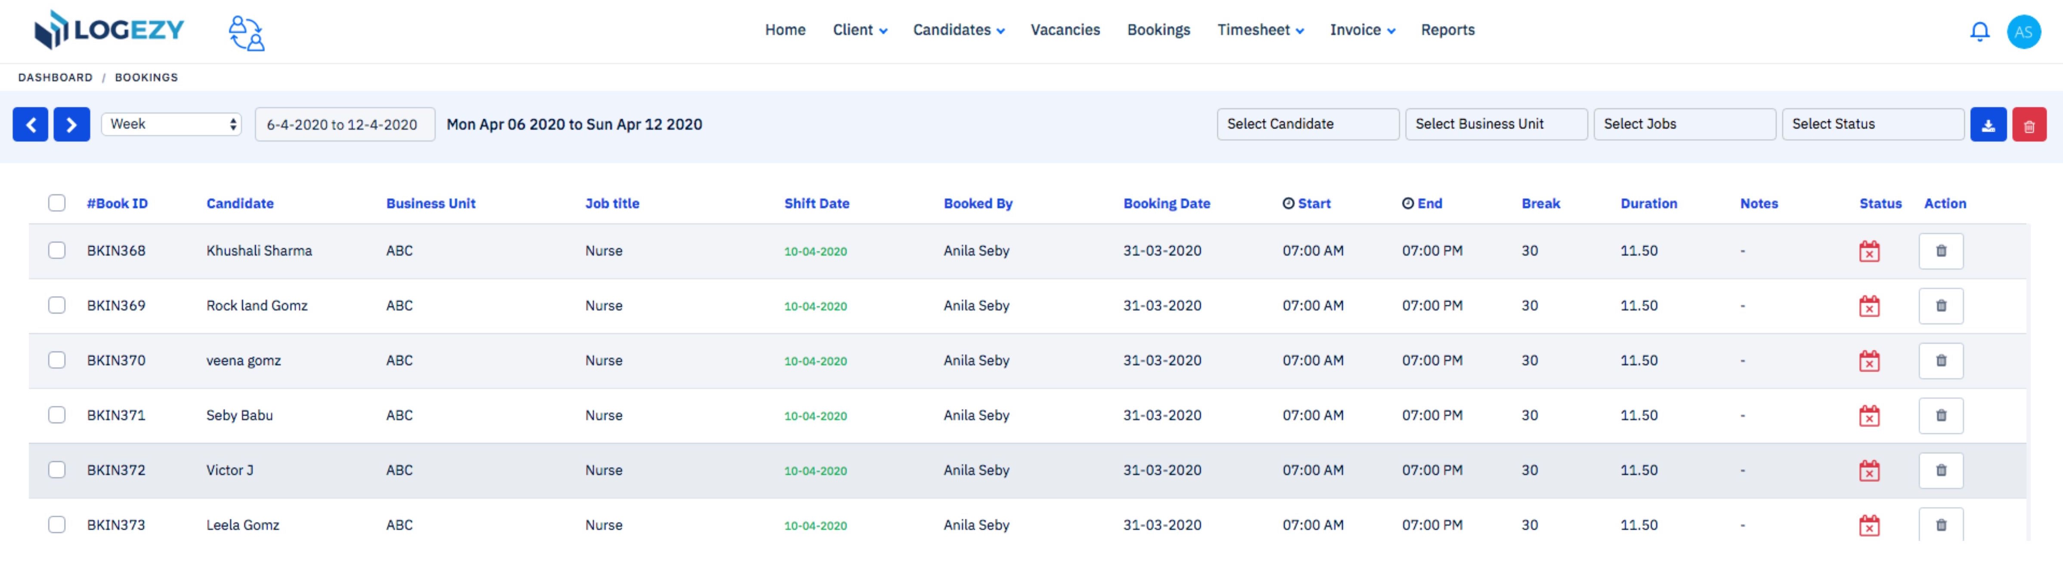Download bookings with blue export button
This screenshot has width=2063, height=562.
tap(1988, 125)
